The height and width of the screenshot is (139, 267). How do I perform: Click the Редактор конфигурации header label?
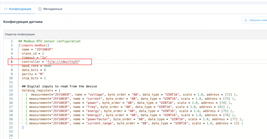pos(20,34)
